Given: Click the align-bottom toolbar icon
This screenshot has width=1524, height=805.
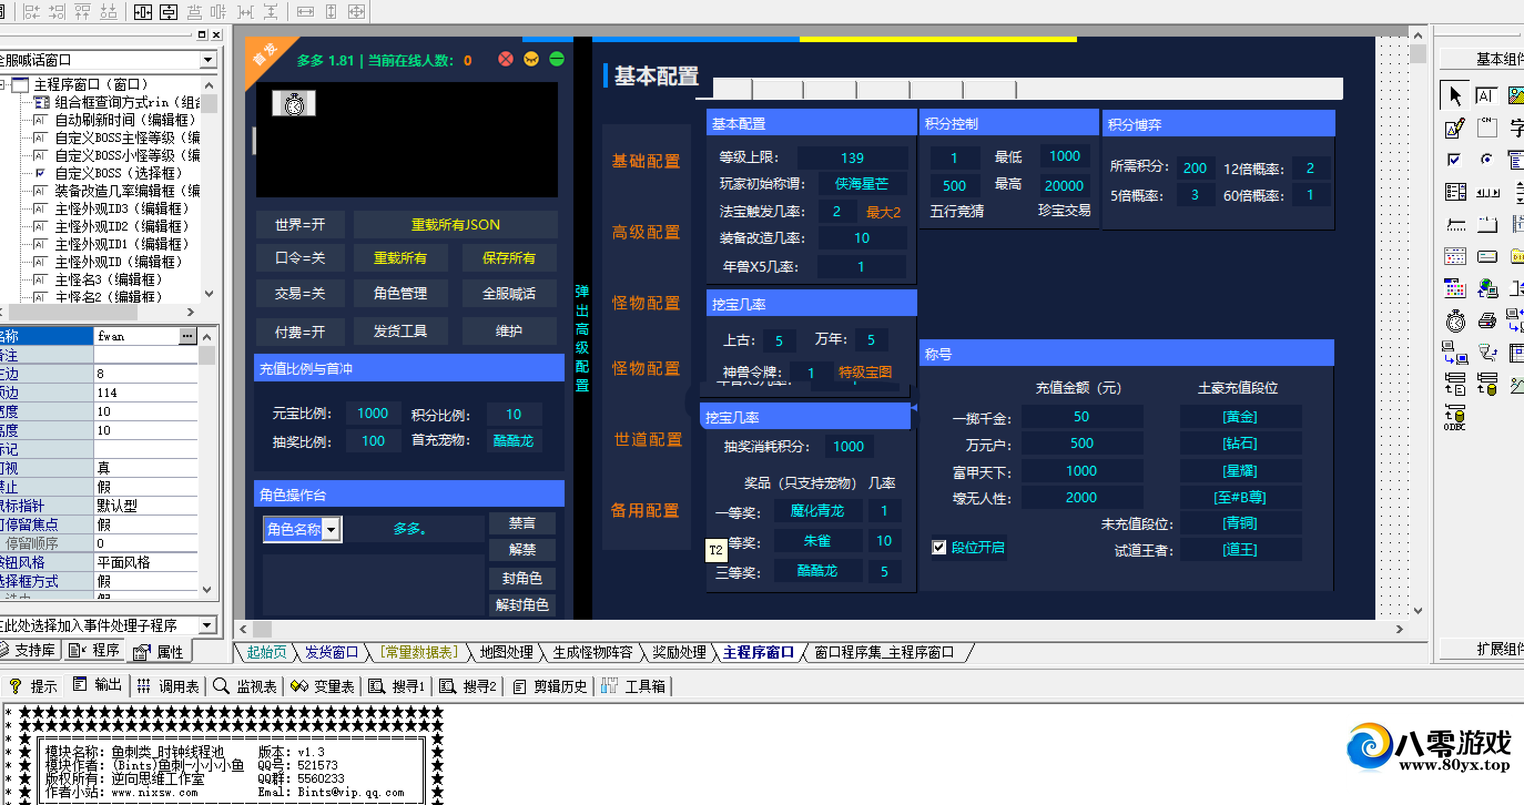Looking at the screenshot, I should (x=108, y=11).
